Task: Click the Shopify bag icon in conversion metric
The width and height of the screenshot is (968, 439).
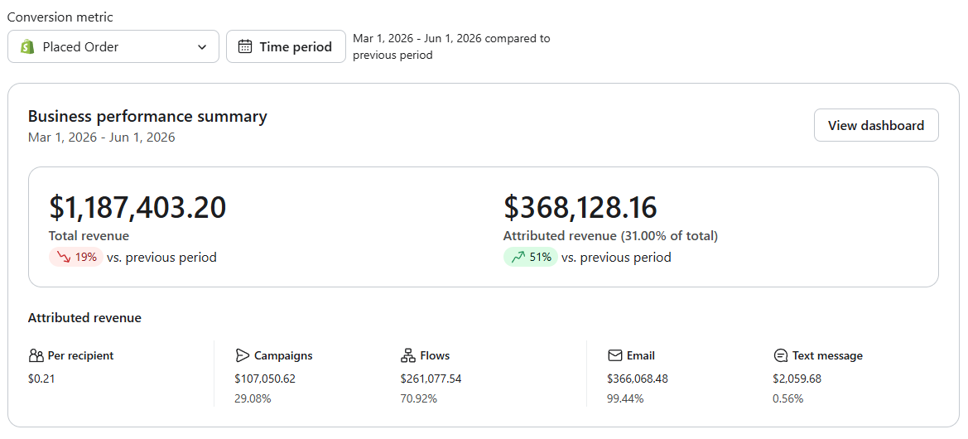Action: 27,47
